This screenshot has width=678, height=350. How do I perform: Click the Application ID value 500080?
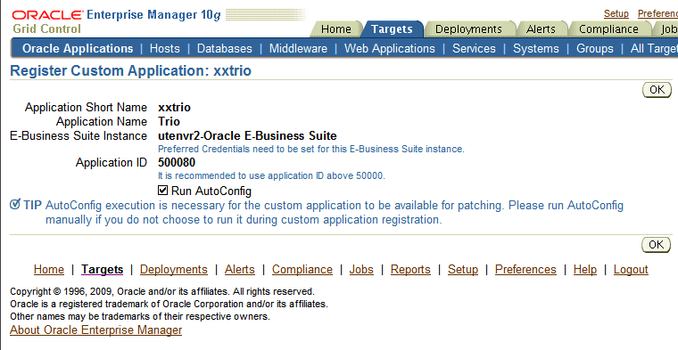click(x=177, y=163)
